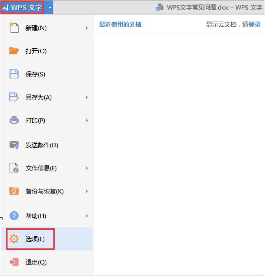The height and width of the screenshot is (276, 265).
Task: Click the orange Open folder icon
Action: pyautogui.click(x=14, y=51)
